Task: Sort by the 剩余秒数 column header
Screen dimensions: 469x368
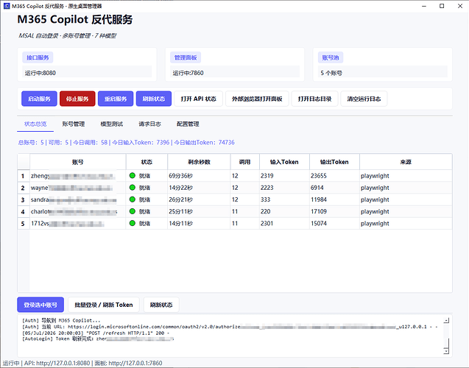Action: 199,162
